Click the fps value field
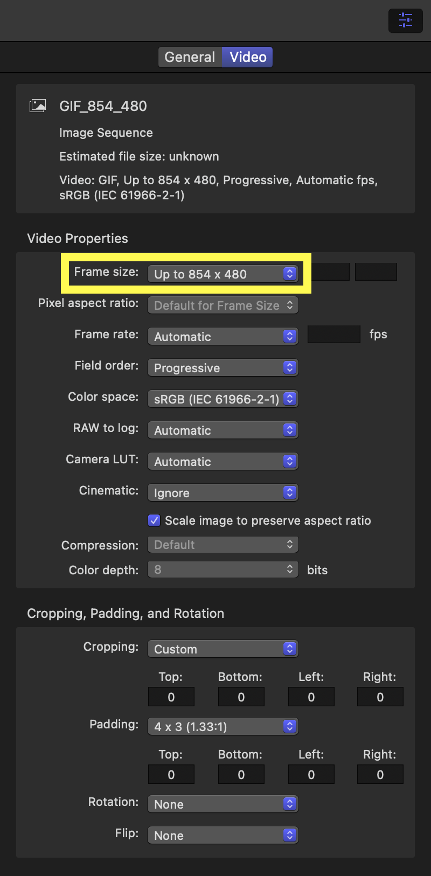Image resolution: width=431 pixels, height=876 pixels. [x=334, y=334]
